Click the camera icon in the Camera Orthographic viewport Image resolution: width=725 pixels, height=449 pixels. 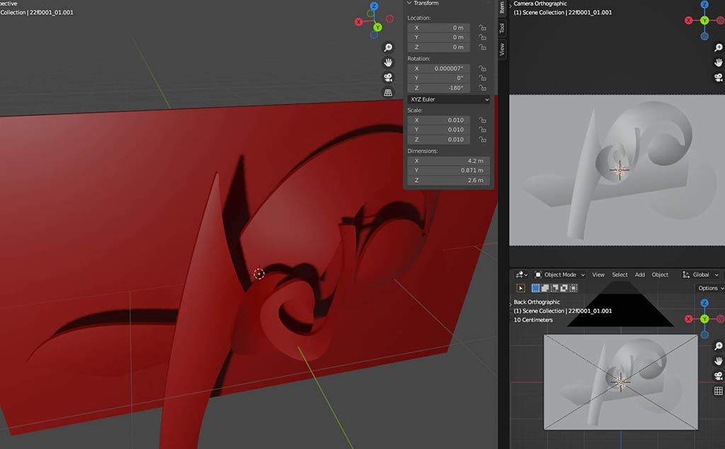tap(718, 77)
